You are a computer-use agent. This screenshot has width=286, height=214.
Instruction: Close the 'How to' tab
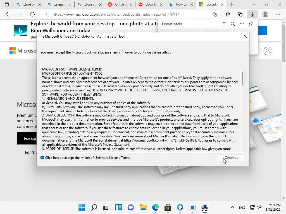[x=192, y=4]
